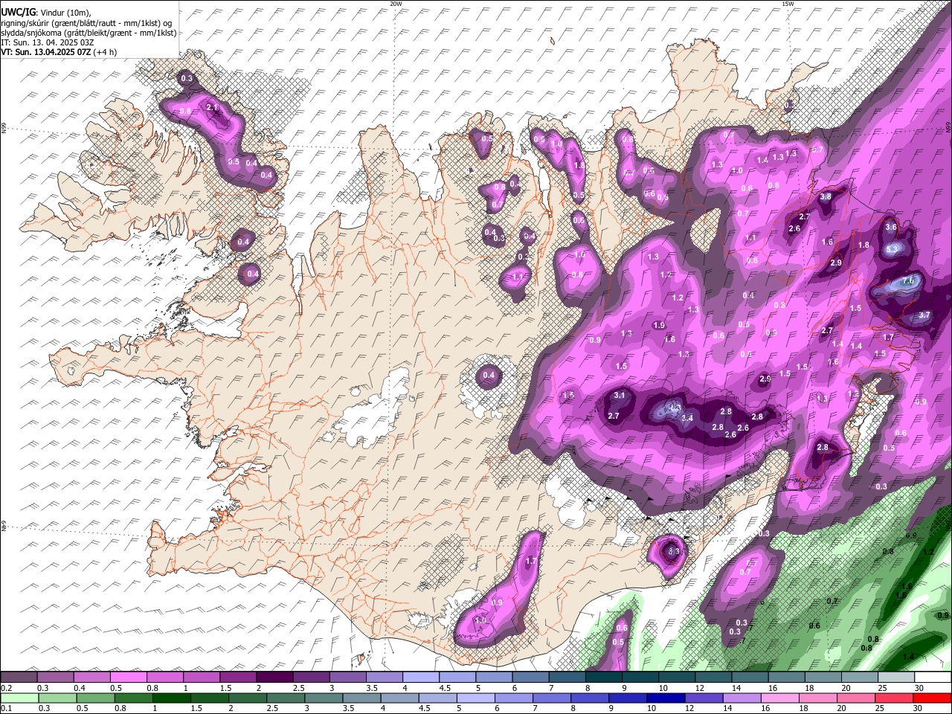Viewport: 952px width, 714px height.
Task: Select the initial time line 'IT: Sun. 13. 04. 2025 03Z'
Action: tap(47, 43)
